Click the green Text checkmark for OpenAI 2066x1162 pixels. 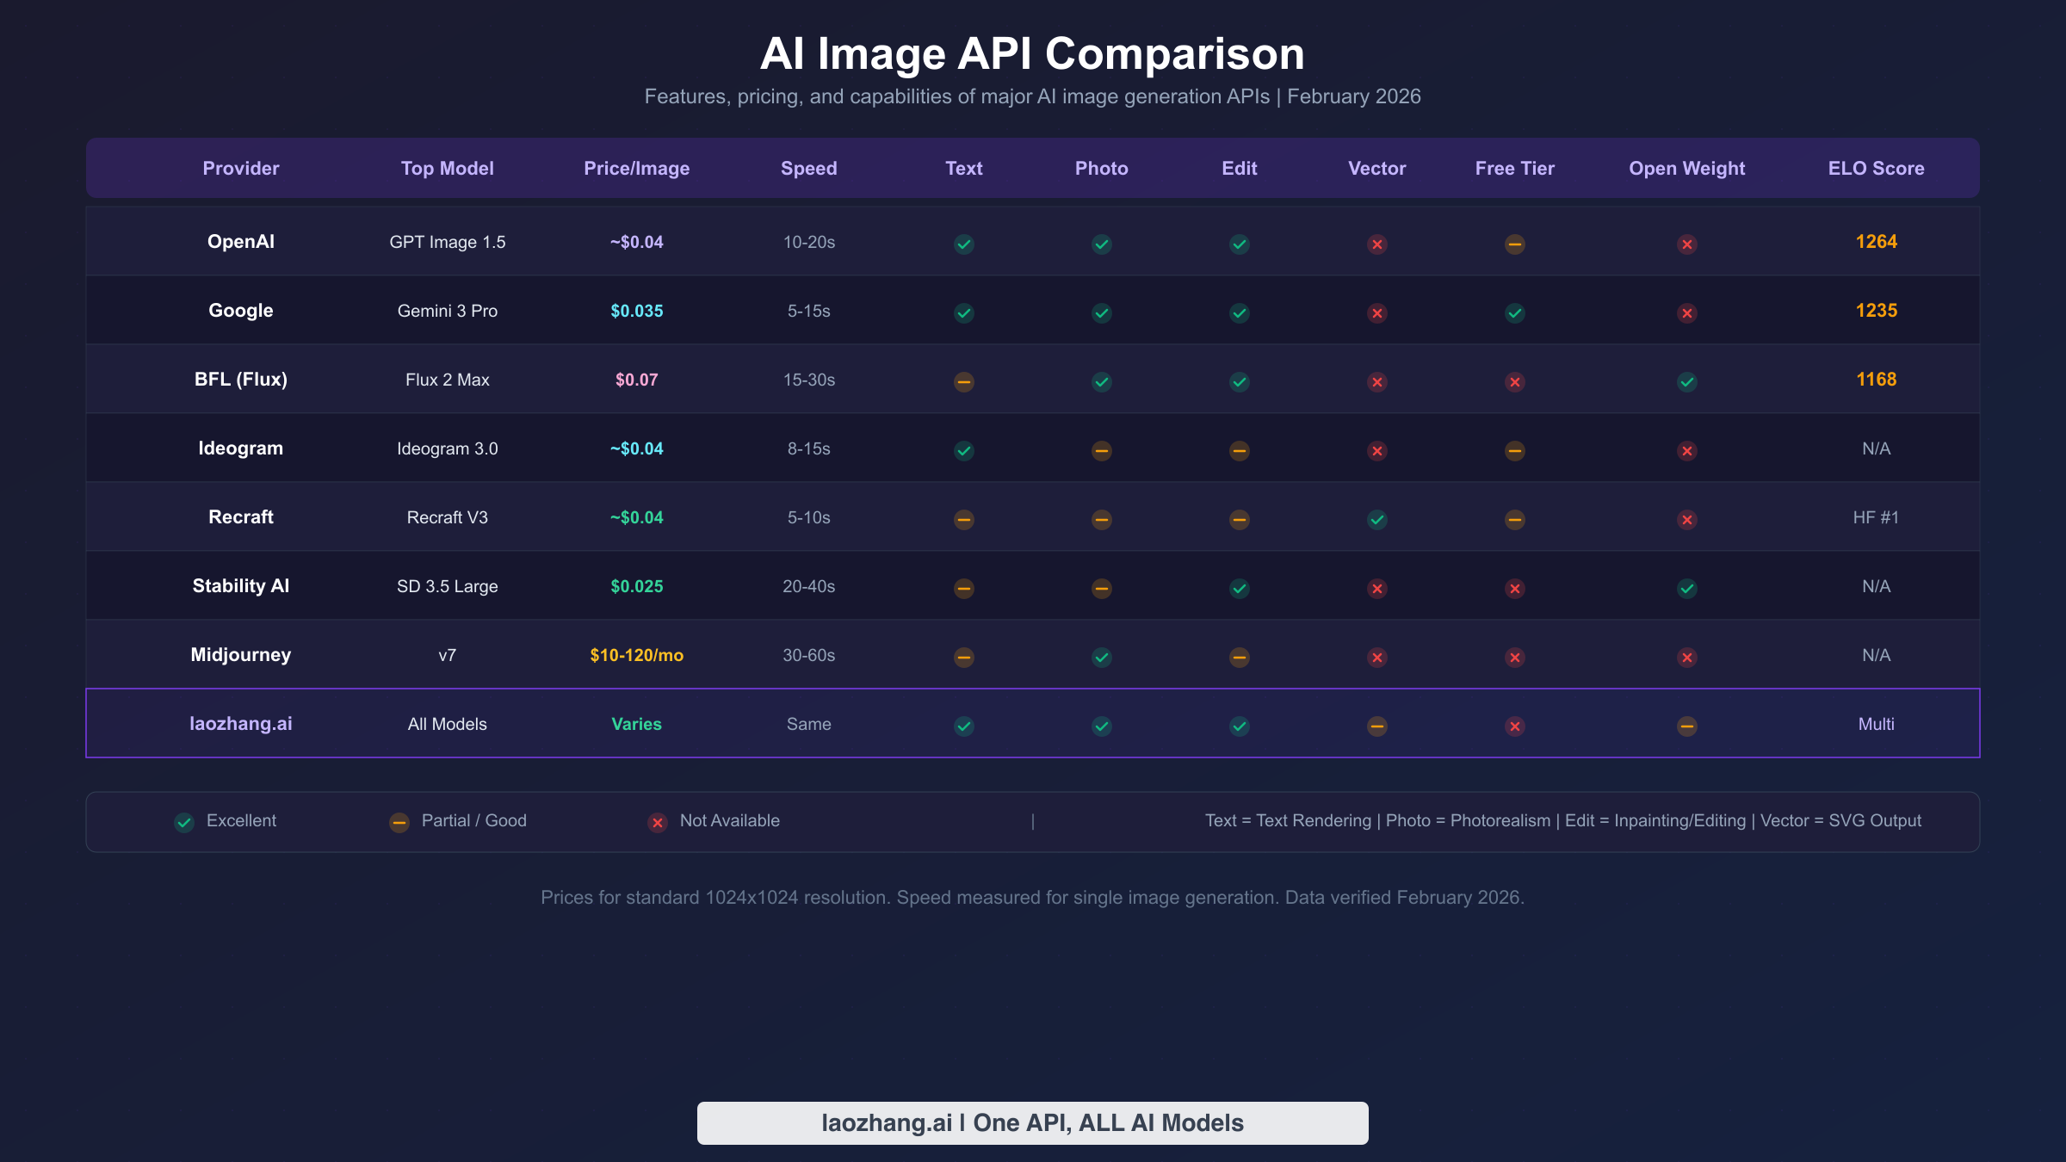pyautogui.click(x=963, y=244)
